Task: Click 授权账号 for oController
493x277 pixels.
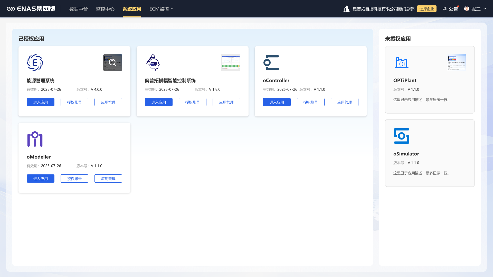Action: pos(311,102)
